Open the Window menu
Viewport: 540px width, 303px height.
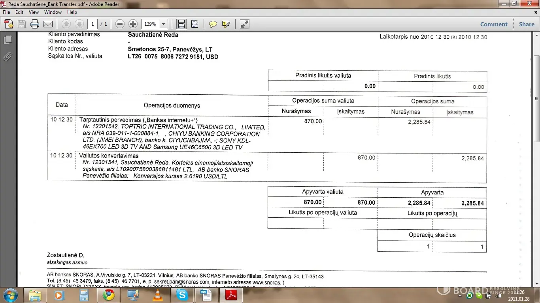pyautogui.click(x=53, y=12)
